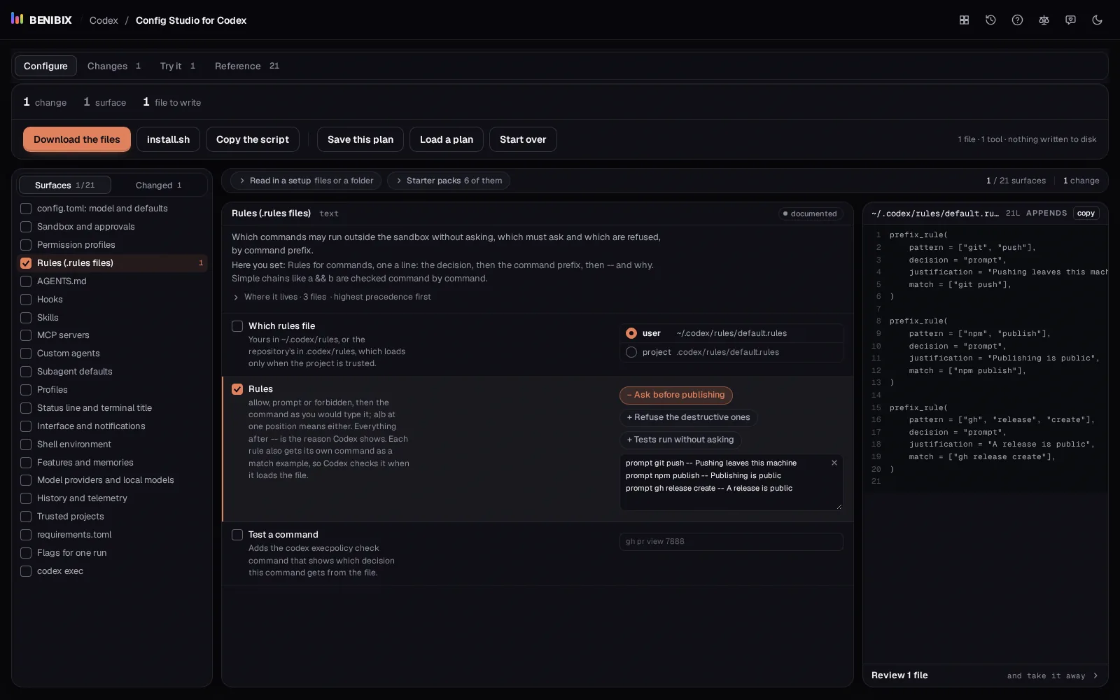
Task: Clear the rules text with the X icon
Action: click(x=834, y=463)
